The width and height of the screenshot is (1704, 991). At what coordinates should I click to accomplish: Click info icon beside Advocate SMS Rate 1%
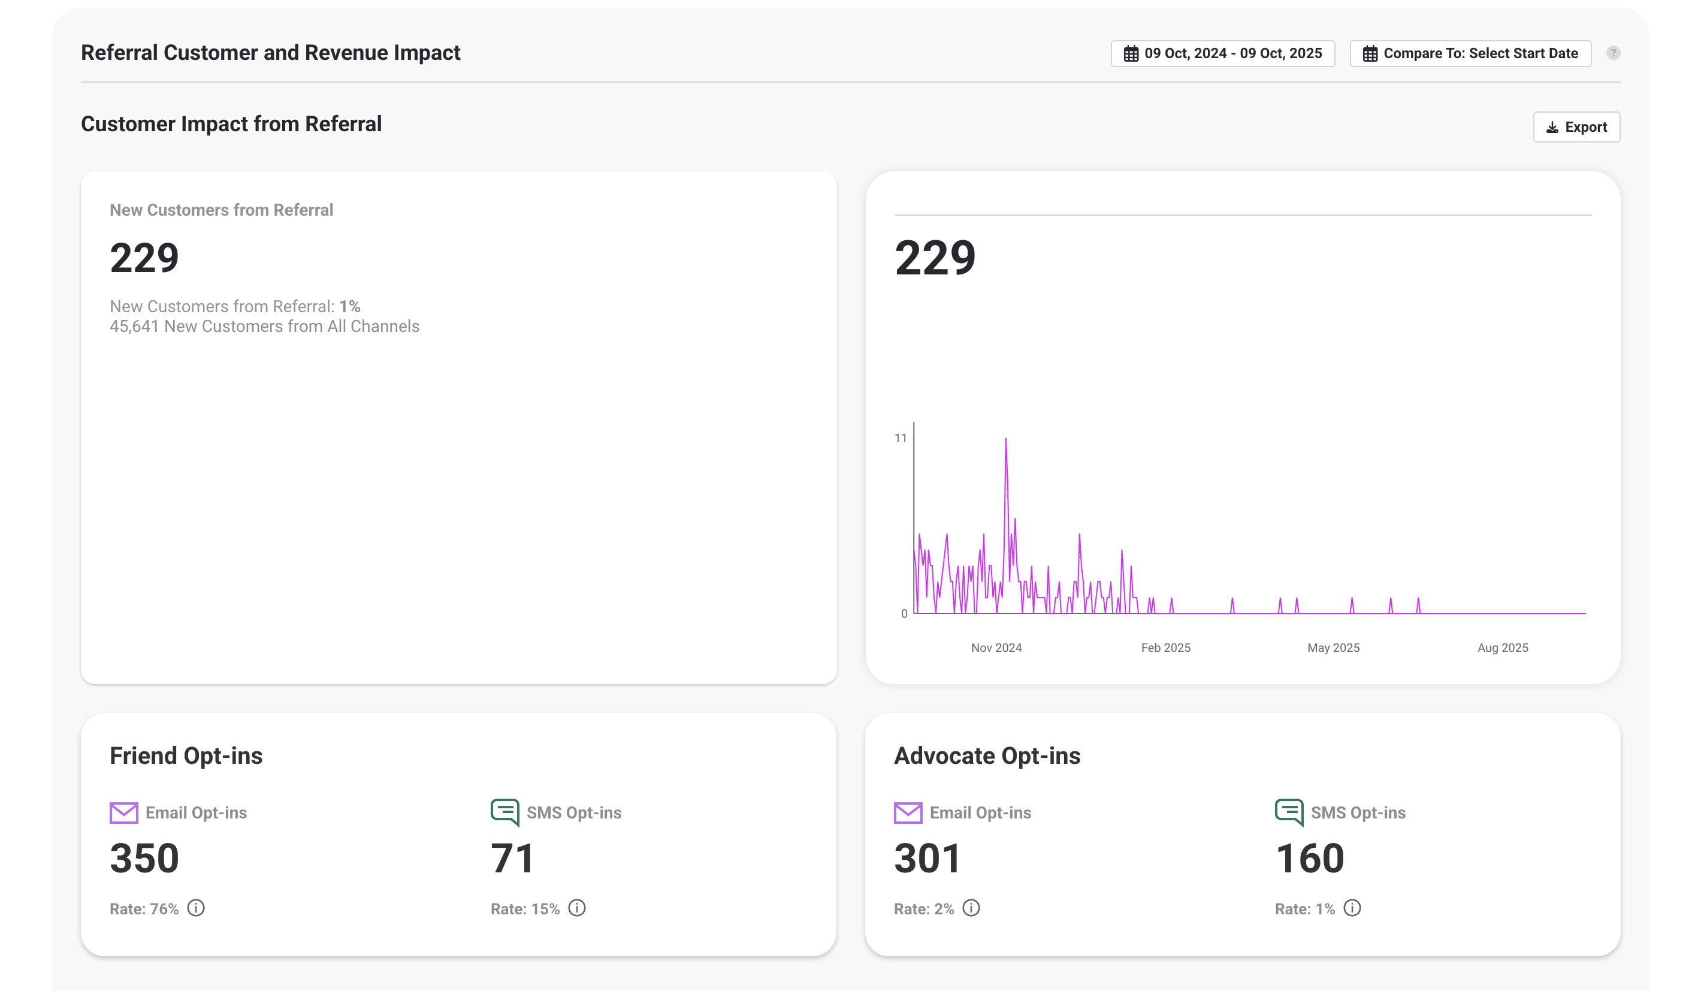pos(1352,908)
